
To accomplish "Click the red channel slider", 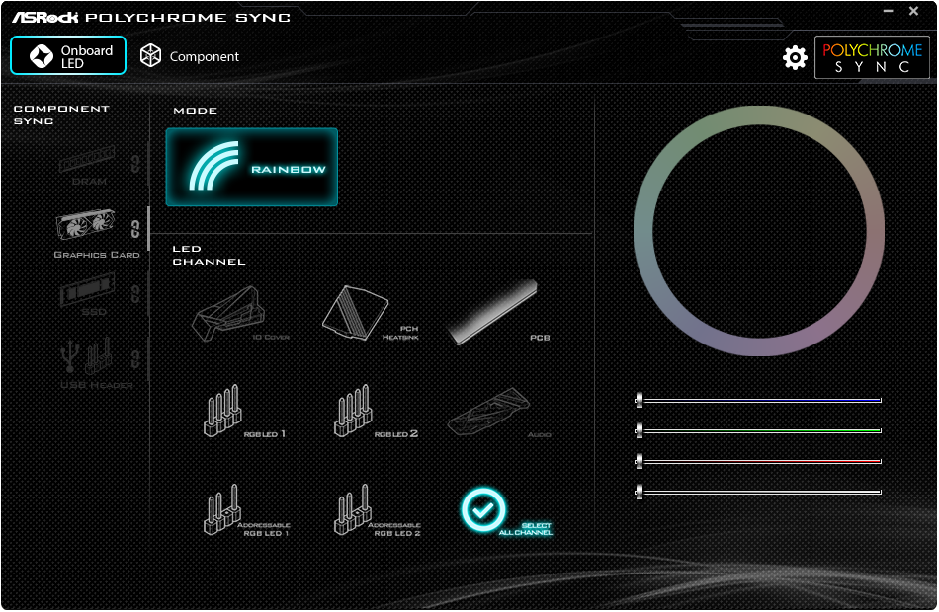I will (758, 461).
